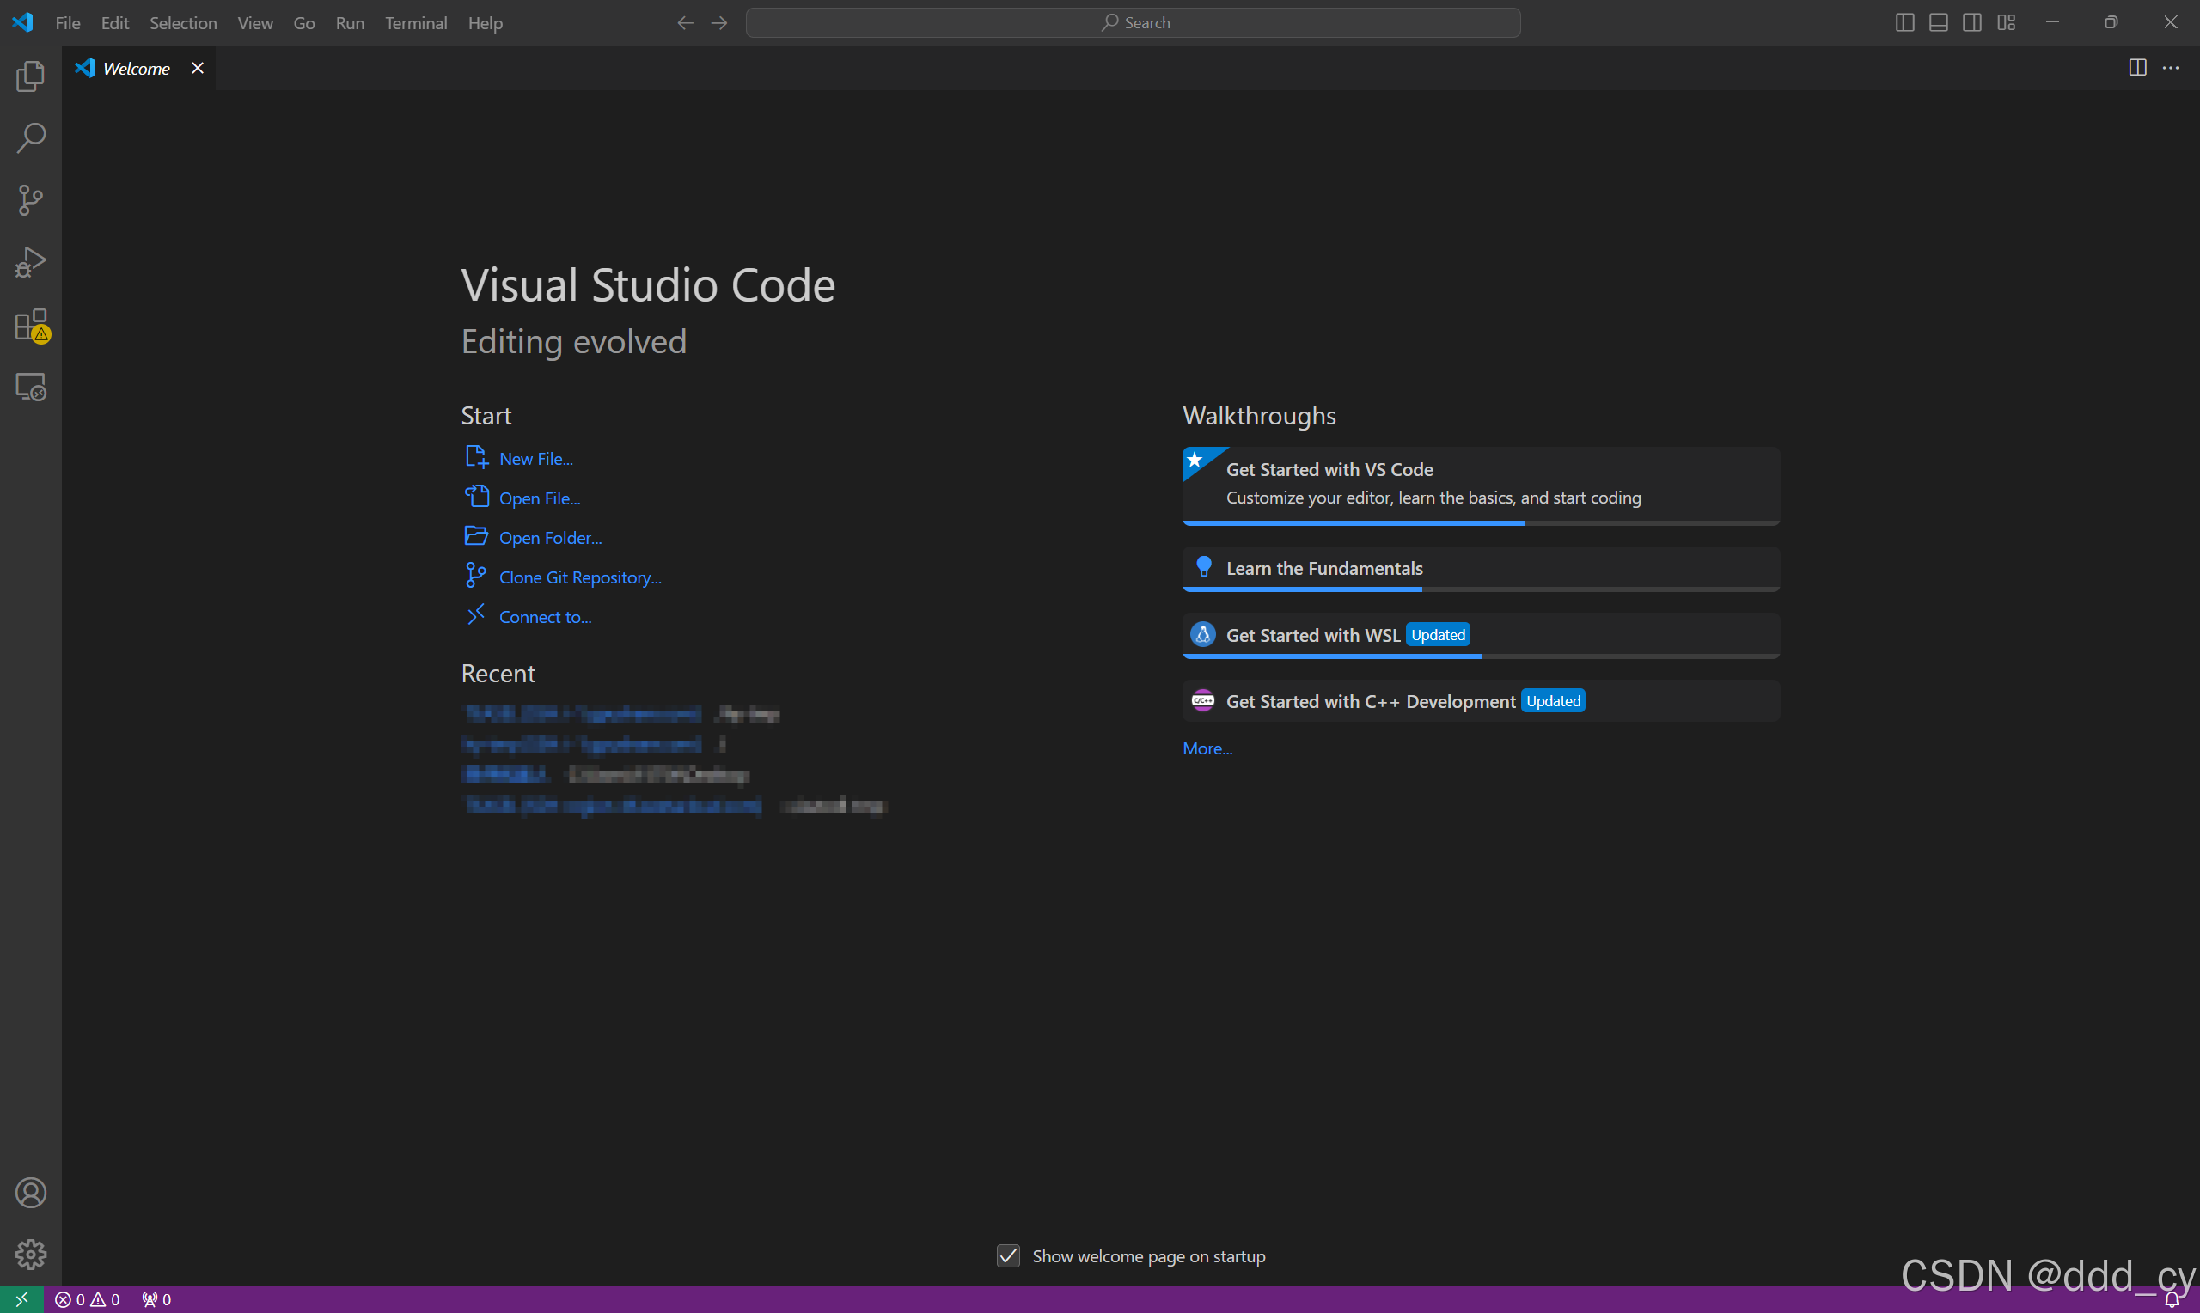This screenshot has height=1313, width=2200.
Task: Toggle Primary Side Bar layout button
Action: (x=1904, y=23)
